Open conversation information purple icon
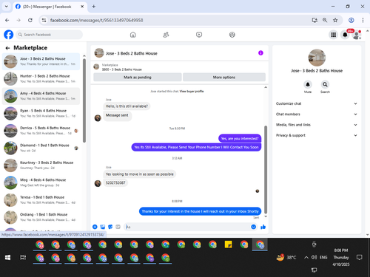 pyautogui.click(x=260, y=53)
